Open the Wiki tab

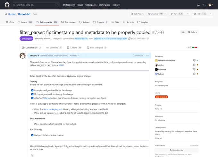pos(115,22)
